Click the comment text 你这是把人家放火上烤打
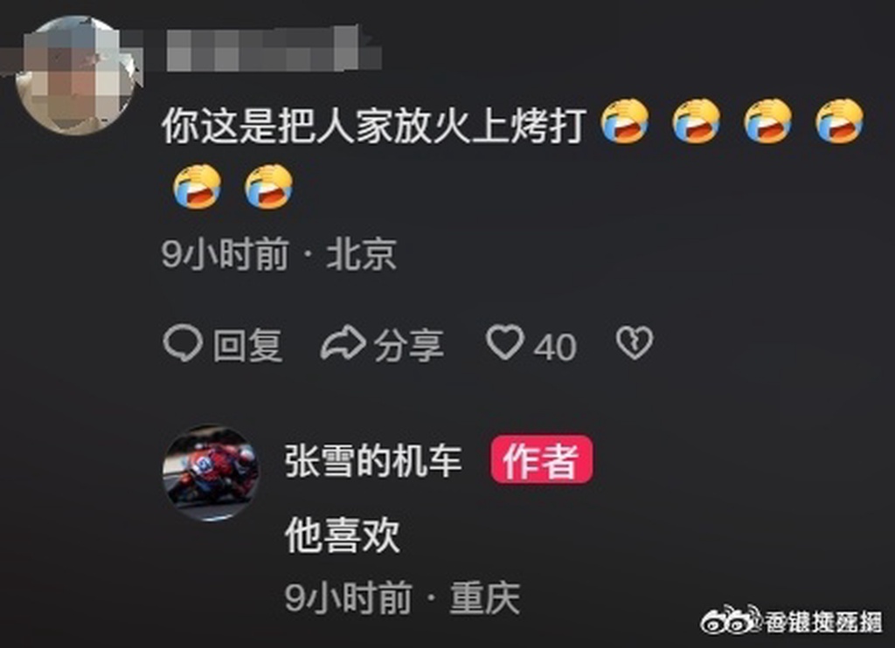This screenshot has height=648, width=895. [374, 126]
